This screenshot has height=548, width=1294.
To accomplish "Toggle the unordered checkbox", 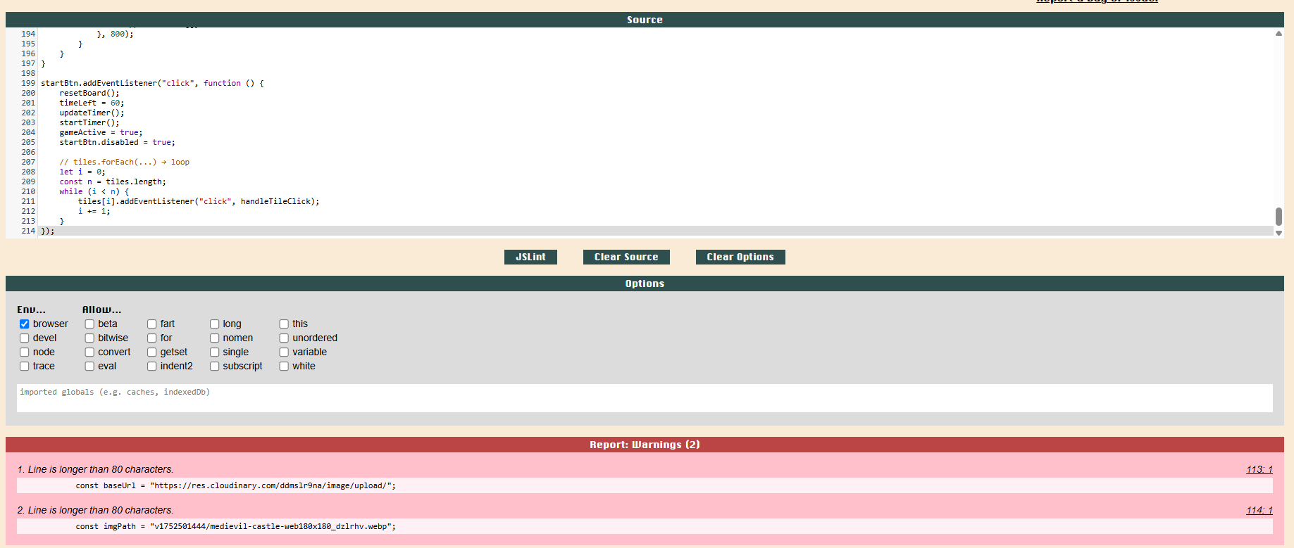I will click(284, 338).
